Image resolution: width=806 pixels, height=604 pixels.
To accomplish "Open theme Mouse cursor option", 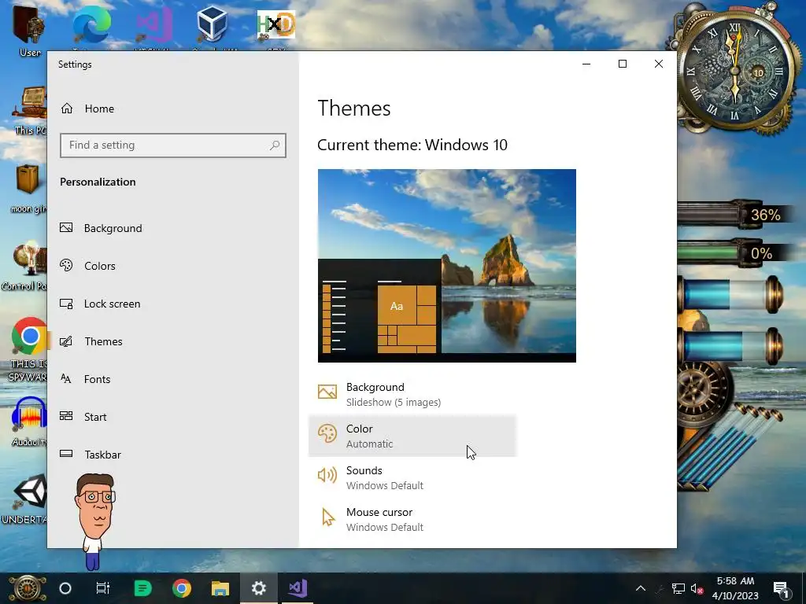I will pos(412,519).
